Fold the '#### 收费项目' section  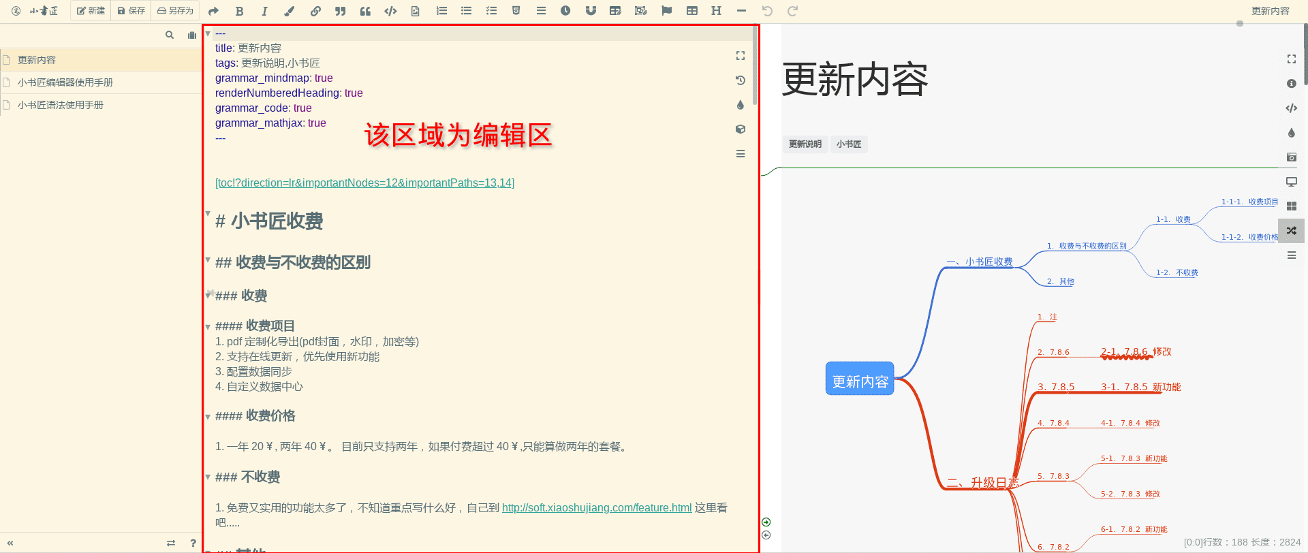tap(208, 327)
